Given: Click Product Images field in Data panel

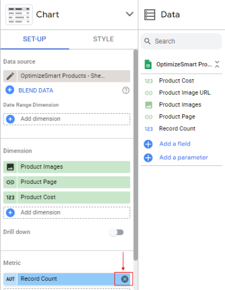Looking at the screenshot, I should tap(180, 105).
